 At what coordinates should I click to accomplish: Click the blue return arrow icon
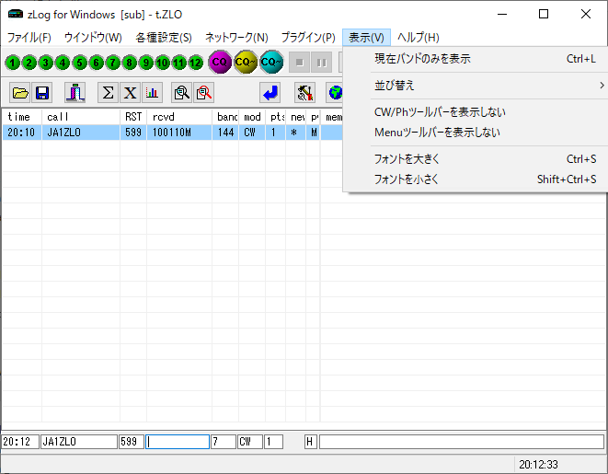pyautogui.click(x=270, y=93)
